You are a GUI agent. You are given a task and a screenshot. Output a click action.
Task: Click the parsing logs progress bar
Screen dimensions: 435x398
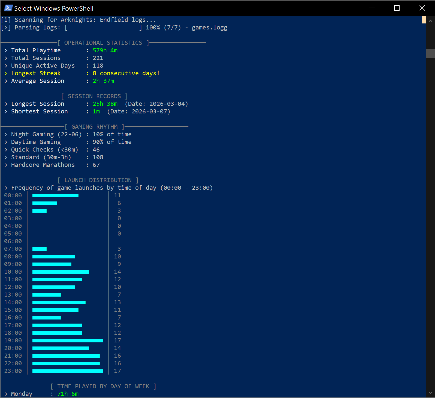click(x=103, y=28)
